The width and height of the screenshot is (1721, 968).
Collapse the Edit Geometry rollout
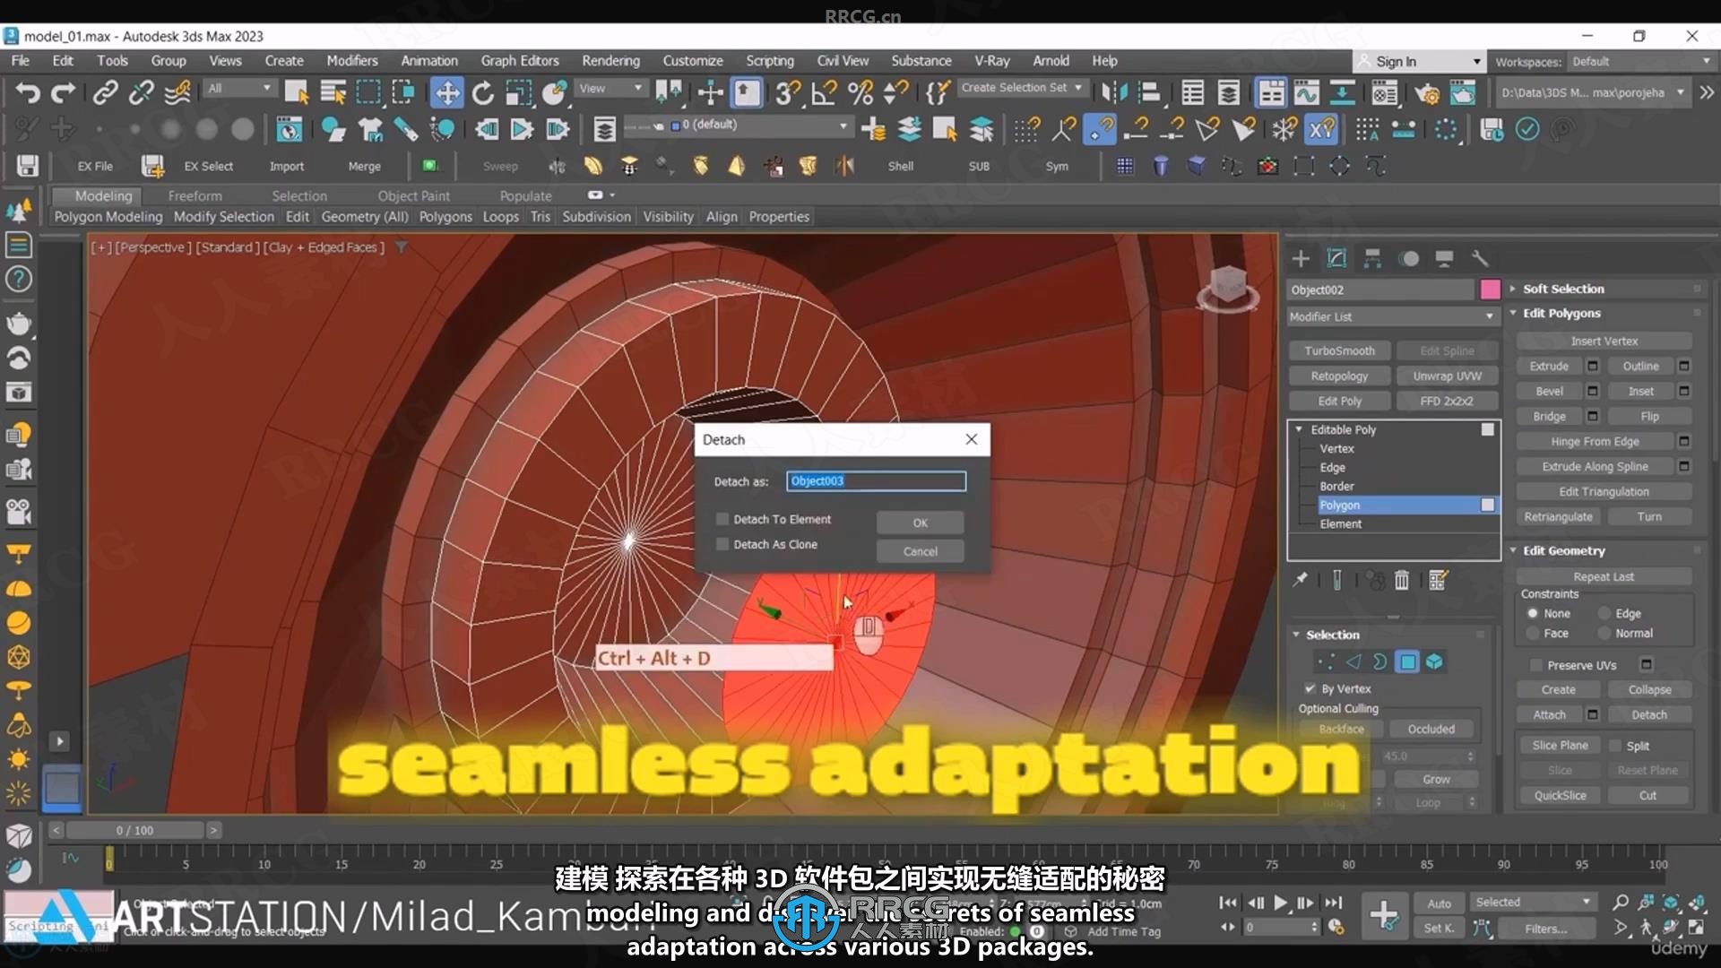click(1564, 550)
